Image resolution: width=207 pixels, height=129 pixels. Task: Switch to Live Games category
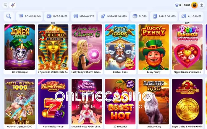coord(57,16)
